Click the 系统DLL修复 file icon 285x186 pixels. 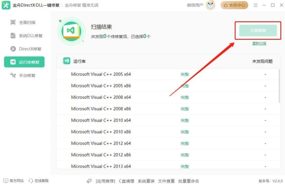13,35
